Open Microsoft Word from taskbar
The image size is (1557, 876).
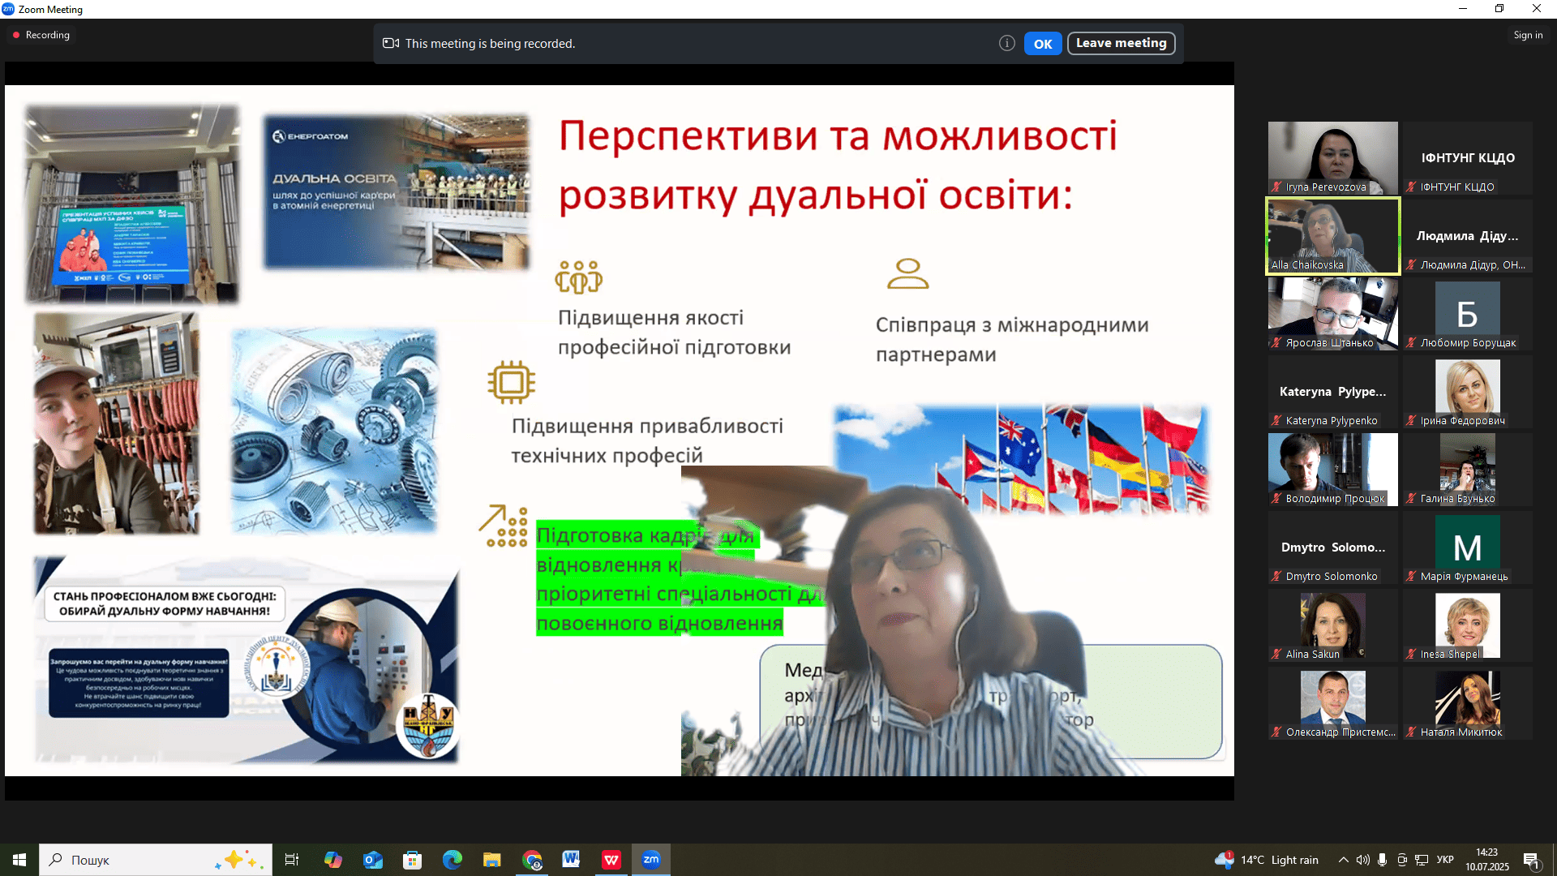(572, 860)
